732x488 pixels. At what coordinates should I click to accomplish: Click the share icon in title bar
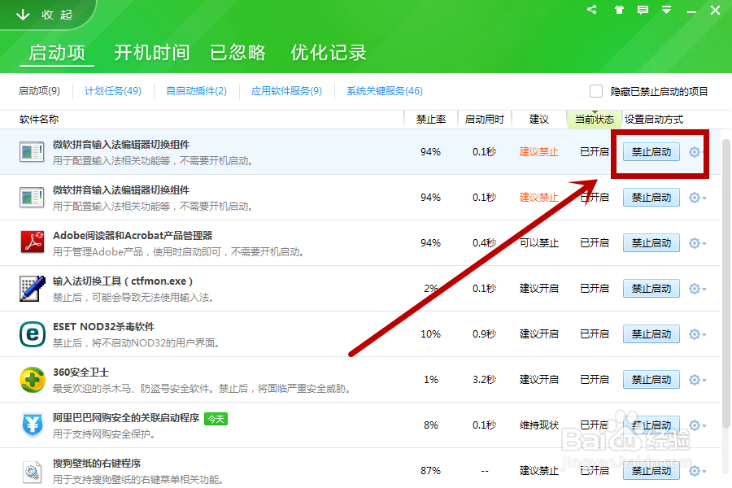[591, 9]
